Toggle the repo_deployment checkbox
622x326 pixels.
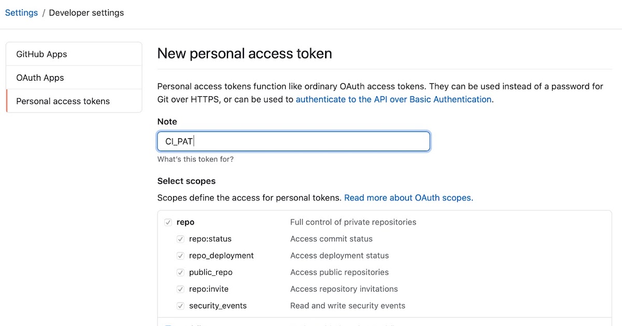[x=180, y=255]
